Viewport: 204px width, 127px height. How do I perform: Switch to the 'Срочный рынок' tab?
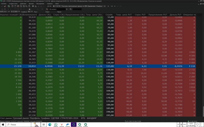(21, 118)
